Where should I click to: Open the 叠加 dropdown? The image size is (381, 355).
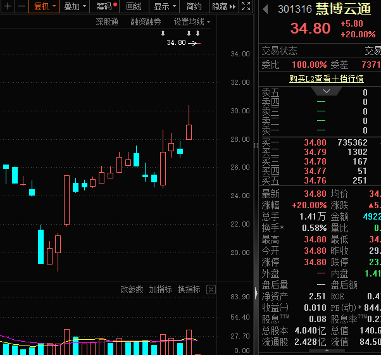[75, 6]
